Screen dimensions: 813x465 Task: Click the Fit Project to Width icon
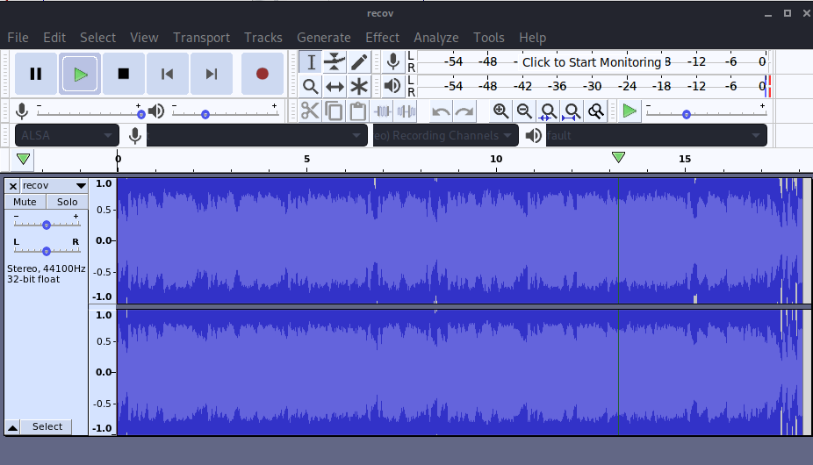(572, 111)
